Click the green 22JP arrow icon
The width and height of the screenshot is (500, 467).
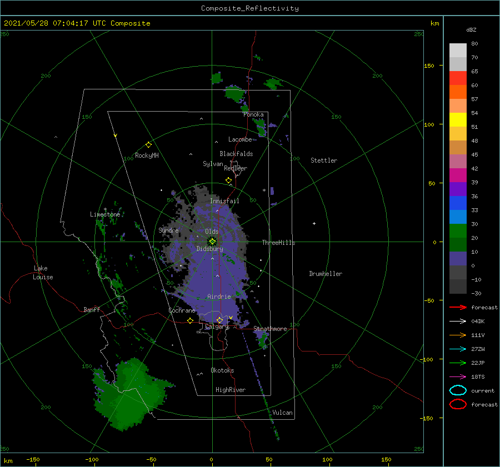458,363
